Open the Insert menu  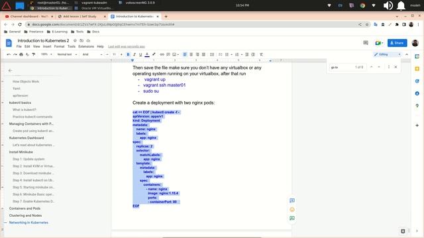pyautogui.click(x=47, y=46)
